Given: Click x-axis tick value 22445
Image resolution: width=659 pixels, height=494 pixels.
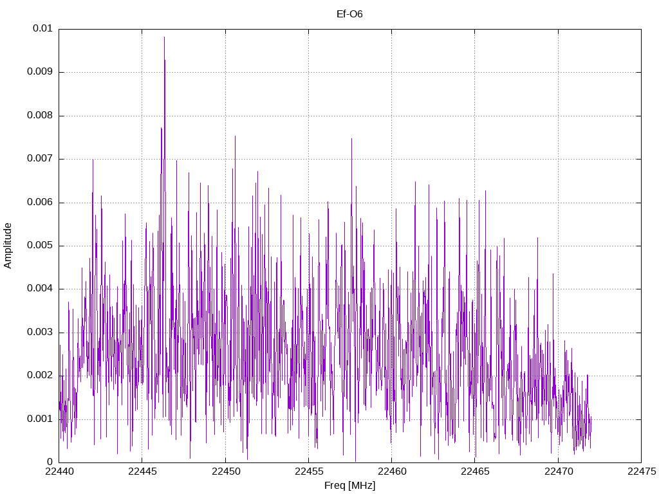Looking at the screenshot, I should [x=142, y=471].
